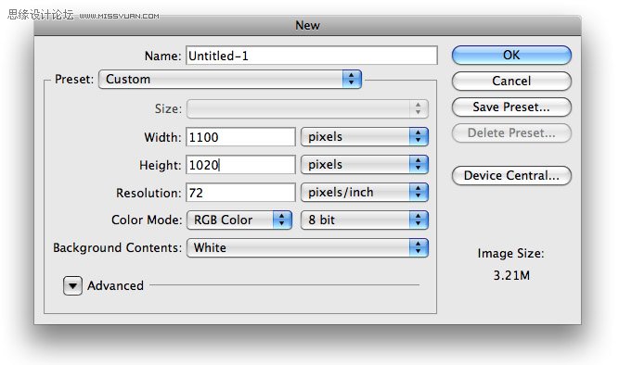Image resolution: width=619 pixels, height=365 pixels.
Task: Open the Width units dropdown
Action: (365, 137)
